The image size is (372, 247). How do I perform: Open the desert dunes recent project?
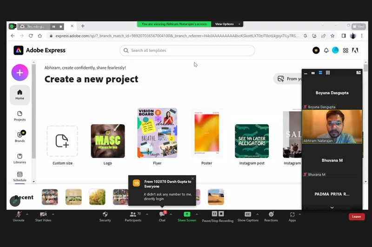coord(216,196)
